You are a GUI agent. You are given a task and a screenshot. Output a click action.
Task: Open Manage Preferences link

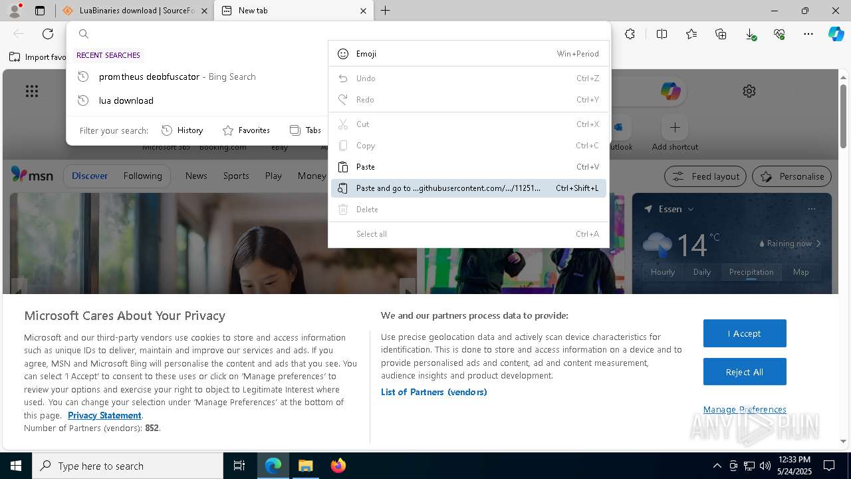click(745, 409)
